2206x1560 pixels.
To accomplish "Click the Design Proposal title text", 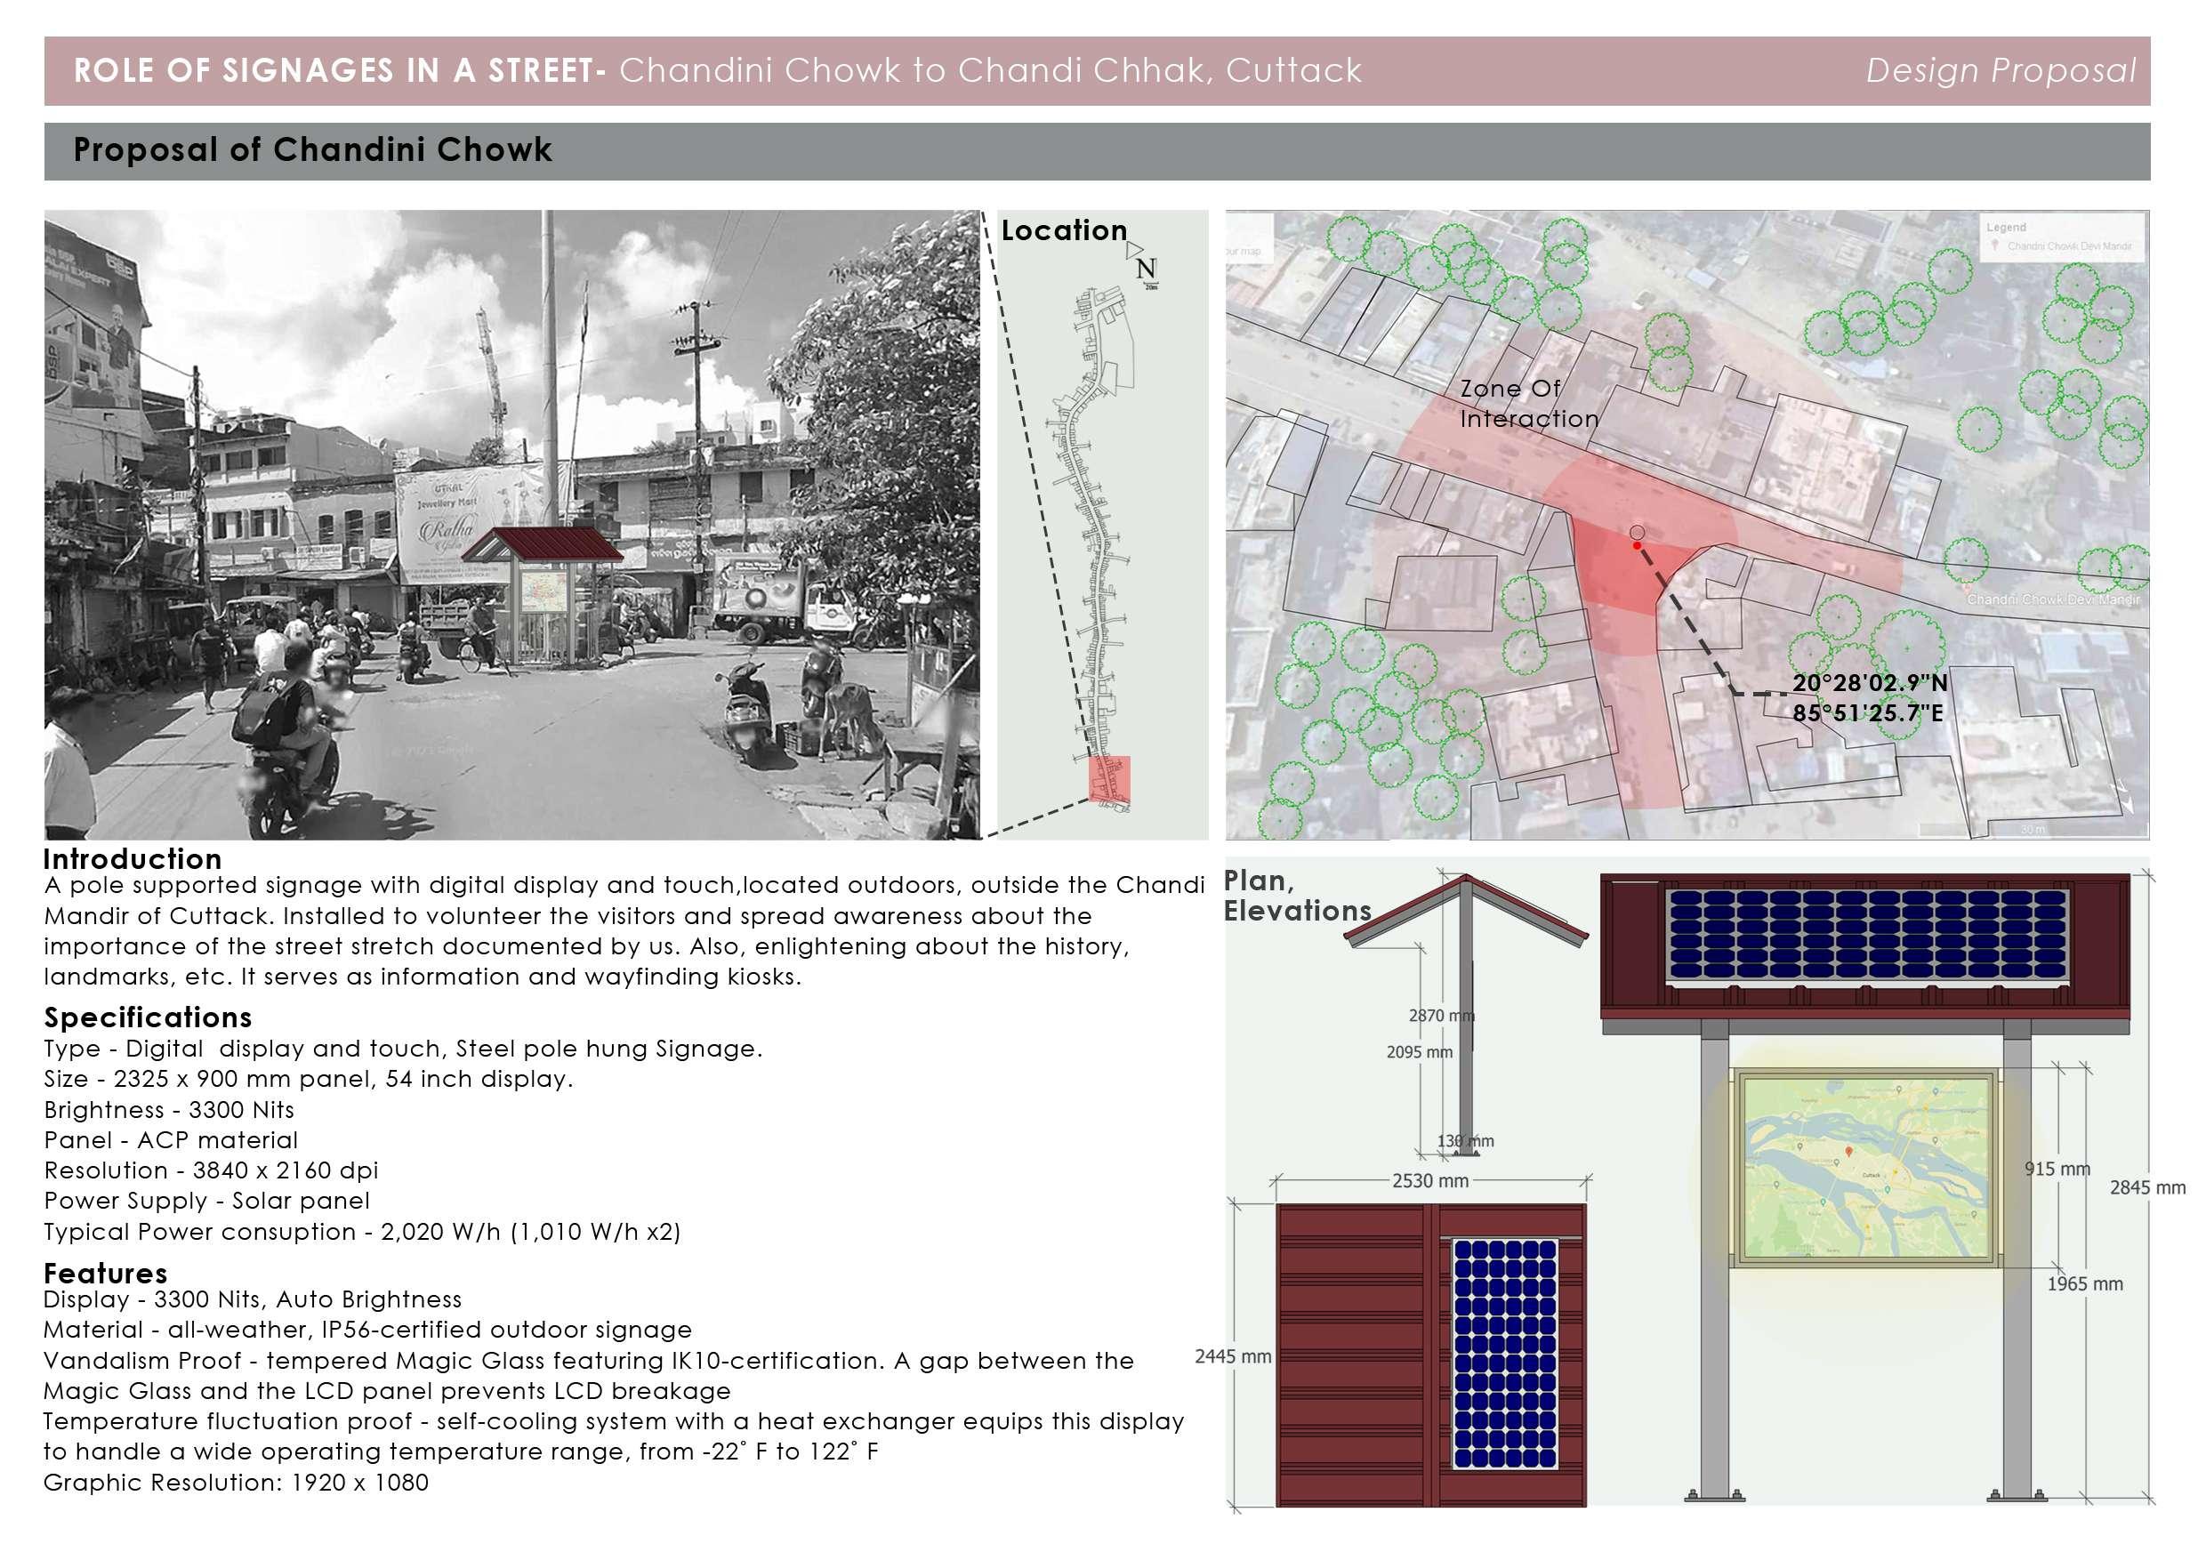I will (x=2000, y=70).
